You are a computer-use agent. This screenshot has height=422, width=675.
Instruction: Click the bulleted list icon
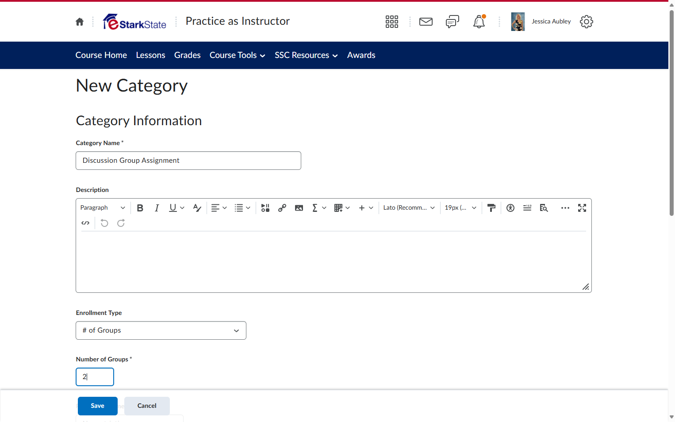point(239,208)
